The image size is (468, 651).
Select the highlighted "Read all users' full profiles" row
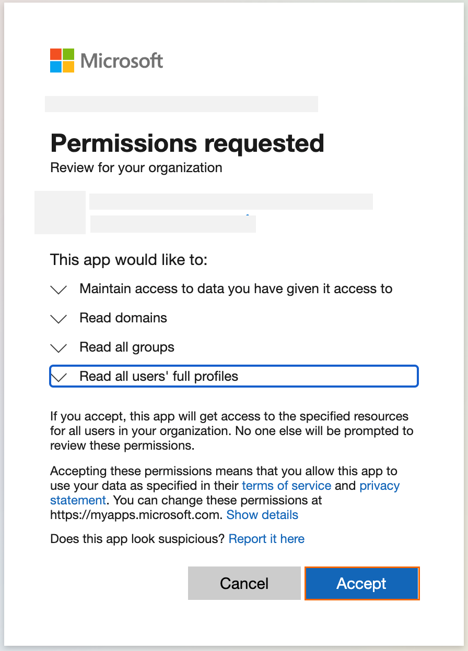point(234,376)
